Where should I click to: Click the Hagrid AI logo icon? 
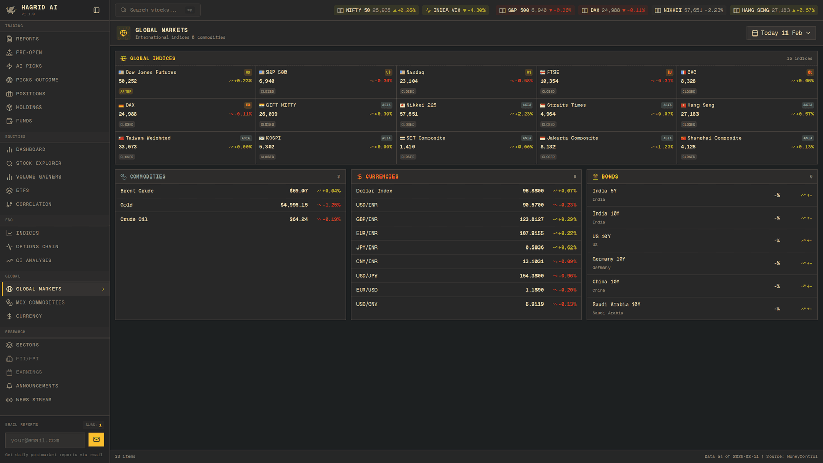(x=11, y=10)
